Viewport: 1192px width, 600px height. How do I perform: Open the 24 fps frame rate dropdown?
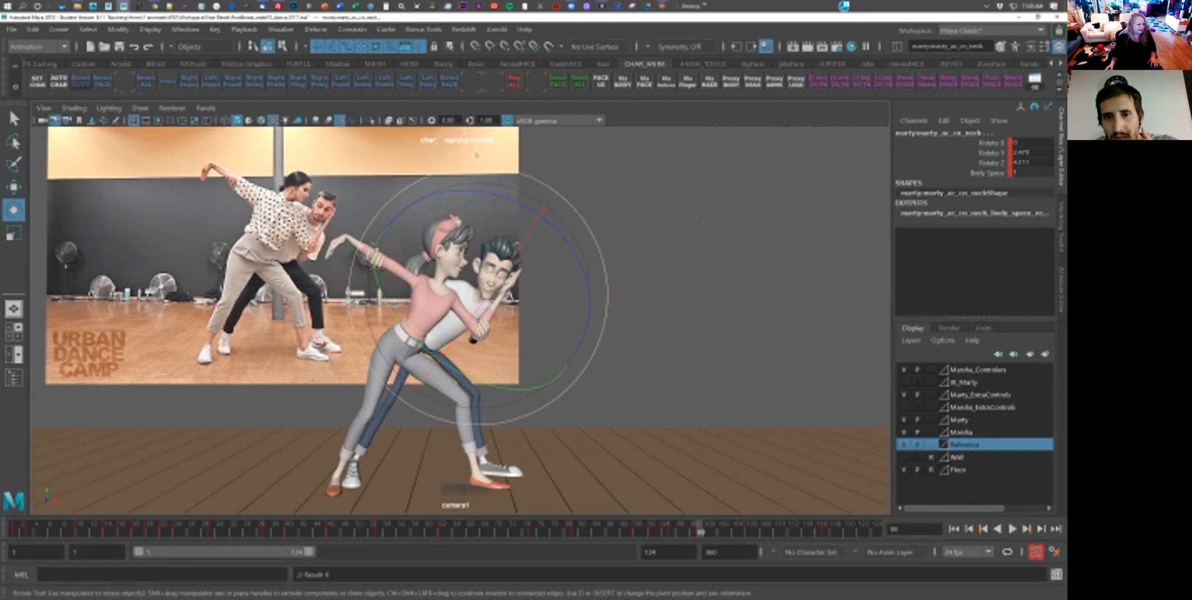[967, 552]
